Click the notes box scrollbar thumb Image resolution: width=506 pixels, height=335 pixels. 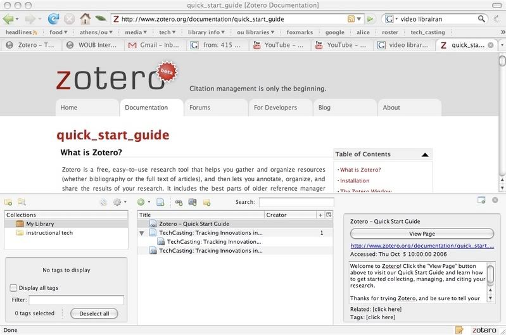pos(490,274)
